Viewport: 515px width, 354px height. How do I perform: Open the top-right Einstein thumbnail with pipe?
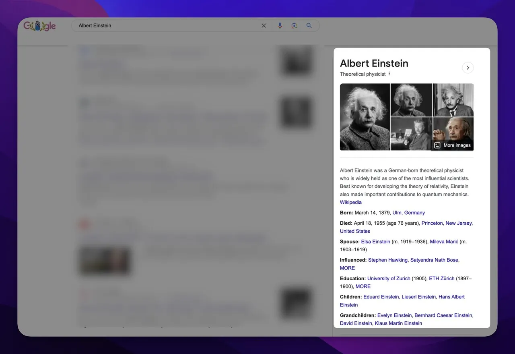click(x=453, y=100)
